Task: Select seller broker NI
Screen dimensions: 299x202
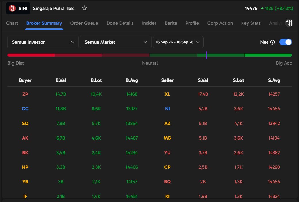Action: point(167,109)
